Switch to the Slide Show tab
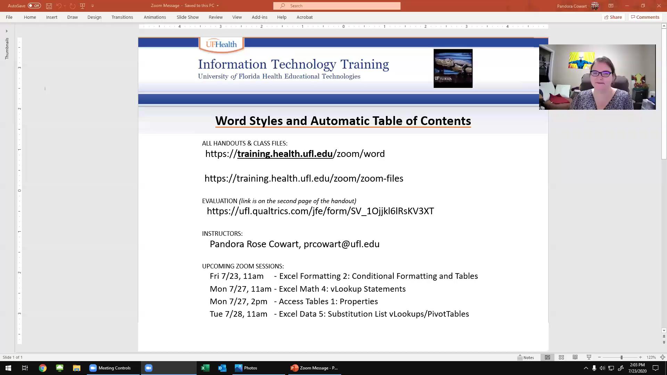 click(x=188, y=17)
